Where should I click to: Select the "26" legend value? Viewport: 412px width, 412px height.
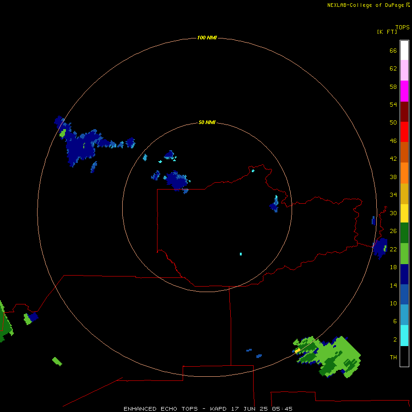coord(393,231)
